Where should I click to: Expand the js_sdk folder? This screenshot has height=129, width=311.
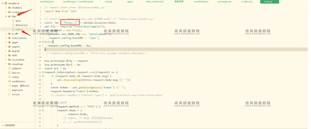pos(6,34)
